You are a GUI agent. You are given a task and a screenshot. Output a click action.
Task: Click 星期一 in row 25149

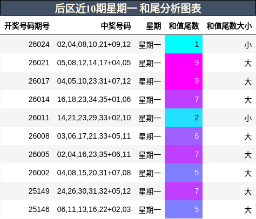point(150,191)
